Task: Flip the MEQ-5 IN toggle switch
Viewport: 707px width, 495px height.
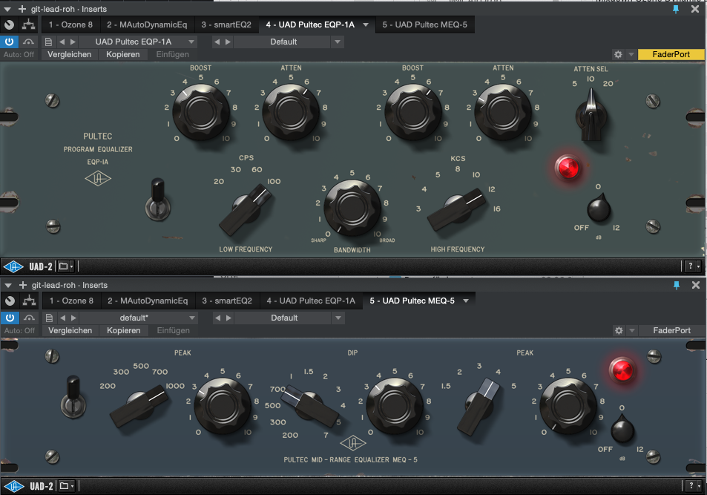Action: (x=73, y=396)
